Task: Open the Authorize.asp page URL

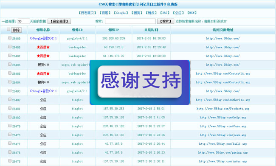Action: click(223, 100)
